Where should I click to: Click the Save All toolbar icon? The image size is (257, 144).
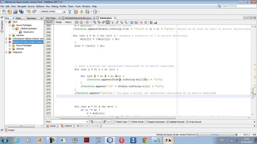pyautogui.click(x=21, y=12)
